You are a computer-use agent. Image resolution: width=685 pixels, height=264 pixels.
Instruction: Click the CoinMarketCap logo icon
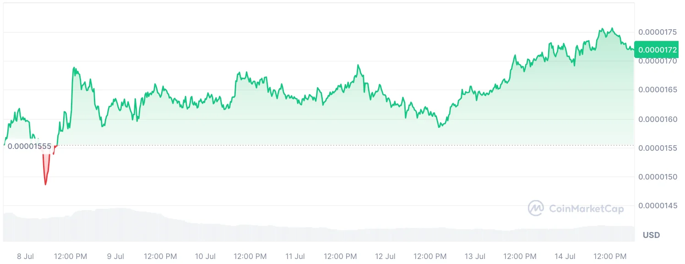536,208
